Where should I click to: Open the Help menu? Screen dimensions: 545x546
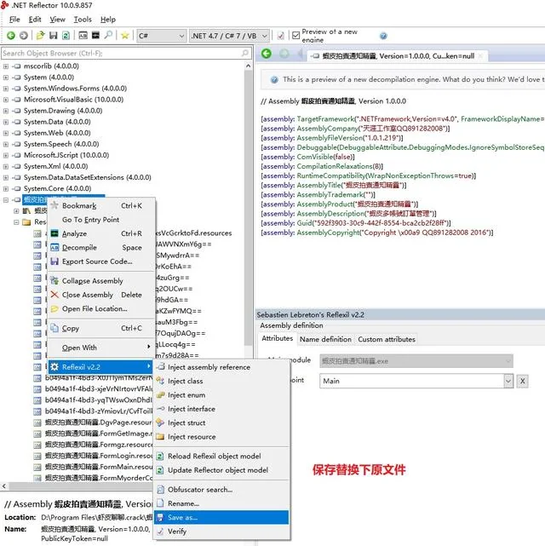click(108, 20)
